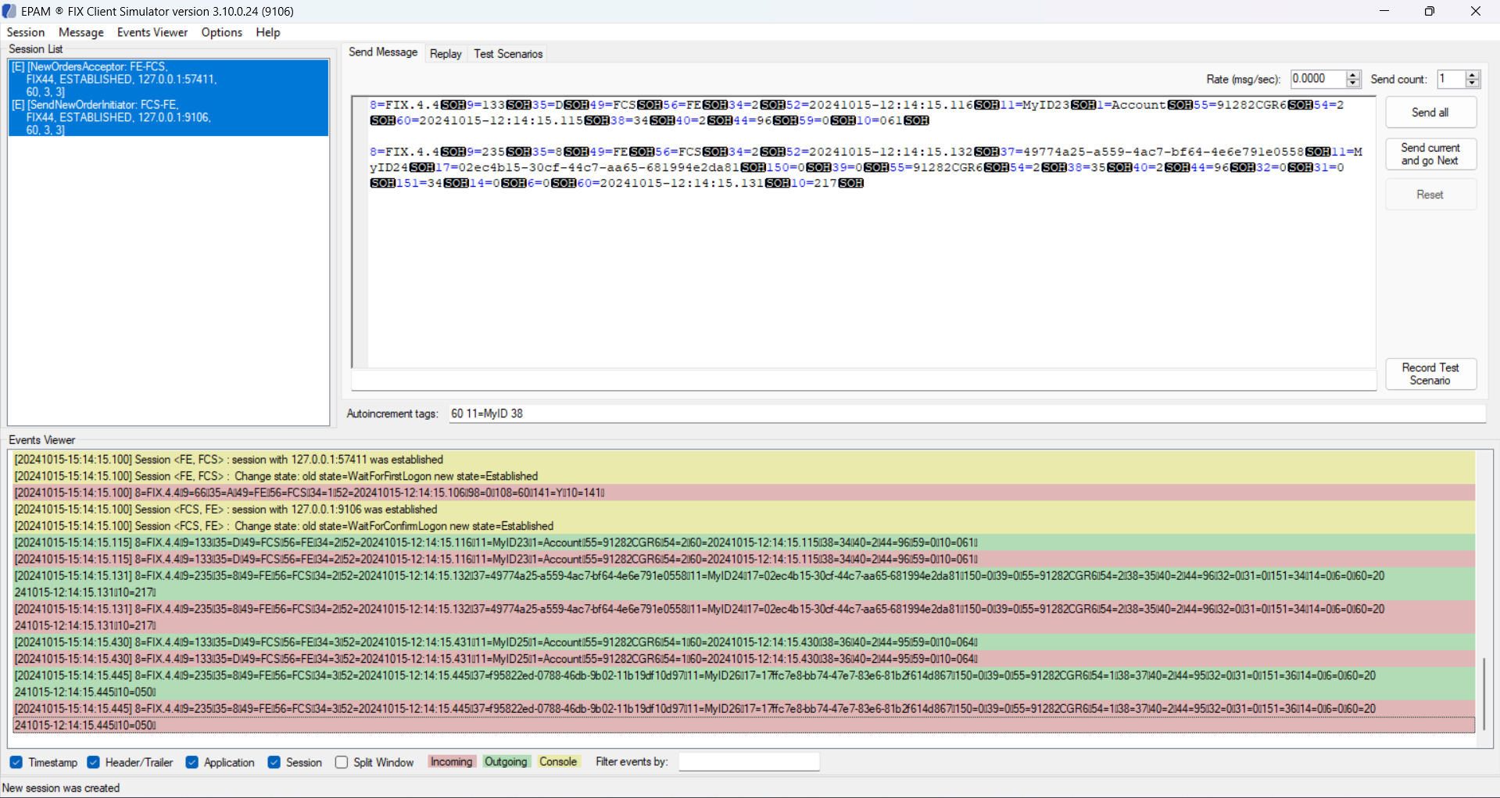Click Record Test Scenario button

point(1430,374)
